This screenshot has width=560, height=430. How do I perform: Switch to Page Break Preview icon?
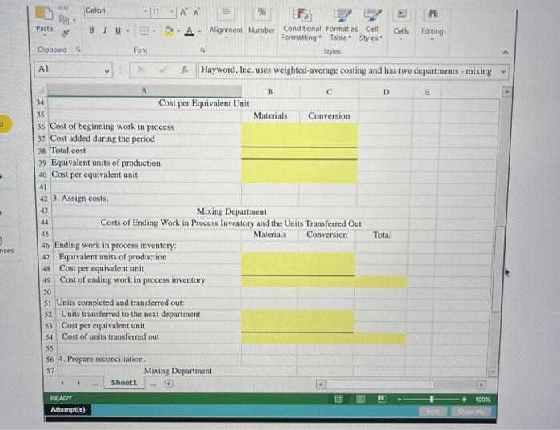(x=382, y=399)
